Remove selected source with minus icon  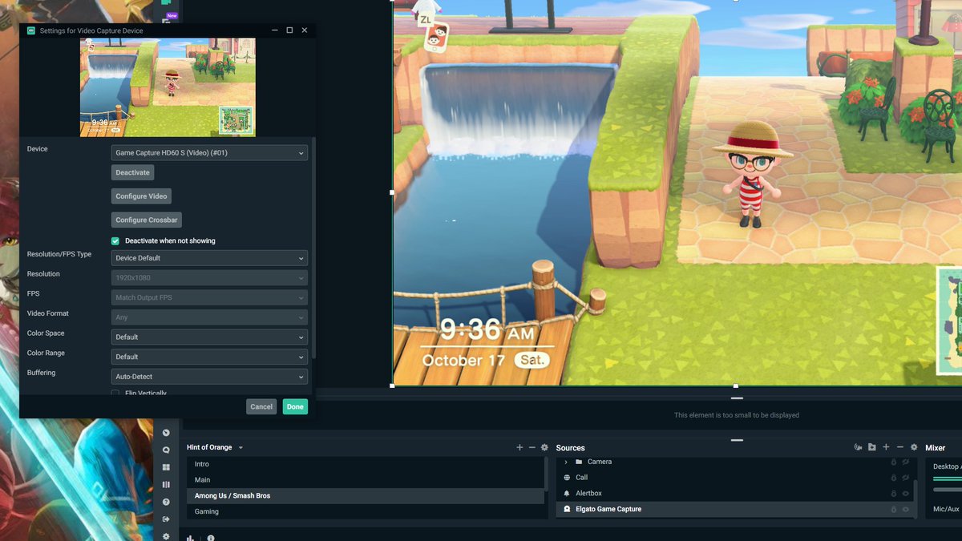pyautogui.click(x=899, y=447)
